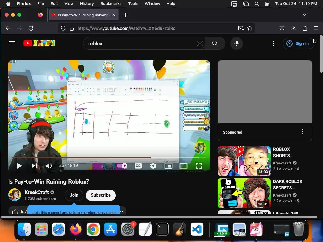The width and height of the screenshot is (323, 242).
Task: Join the KreekCraft channel
Action: coord(74,195)
